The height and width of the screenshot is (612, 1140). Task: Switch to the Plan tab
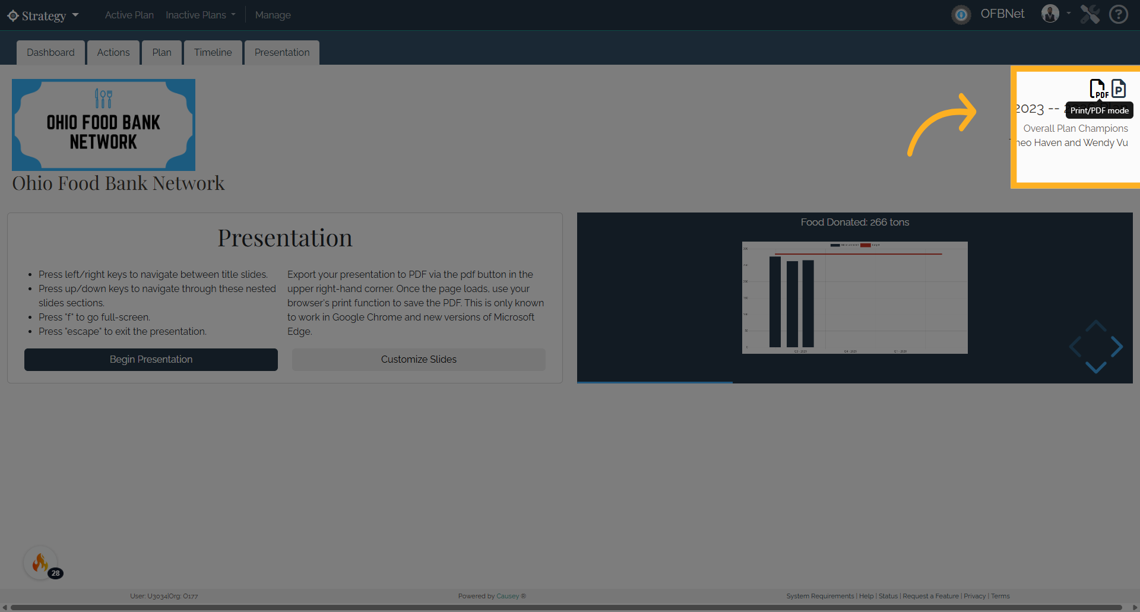tap(161, 52)
